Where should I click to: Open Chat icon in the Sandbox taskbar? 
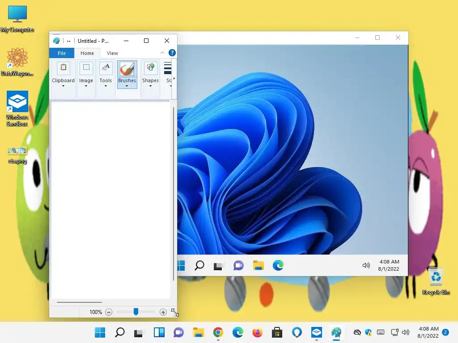pyautogui.click(x=238, y=265)
